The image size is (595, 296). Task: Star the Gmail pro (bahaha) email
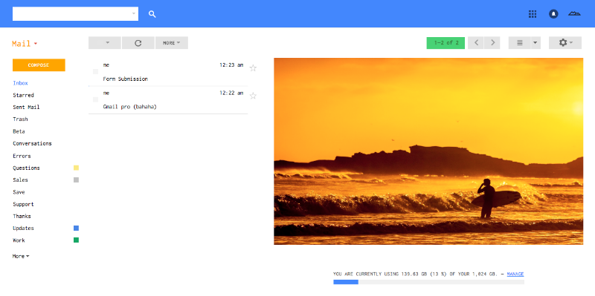(253, 96)
